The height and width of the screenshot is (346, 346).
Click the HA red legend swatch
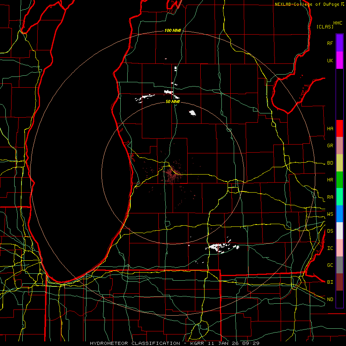point(339,128)
